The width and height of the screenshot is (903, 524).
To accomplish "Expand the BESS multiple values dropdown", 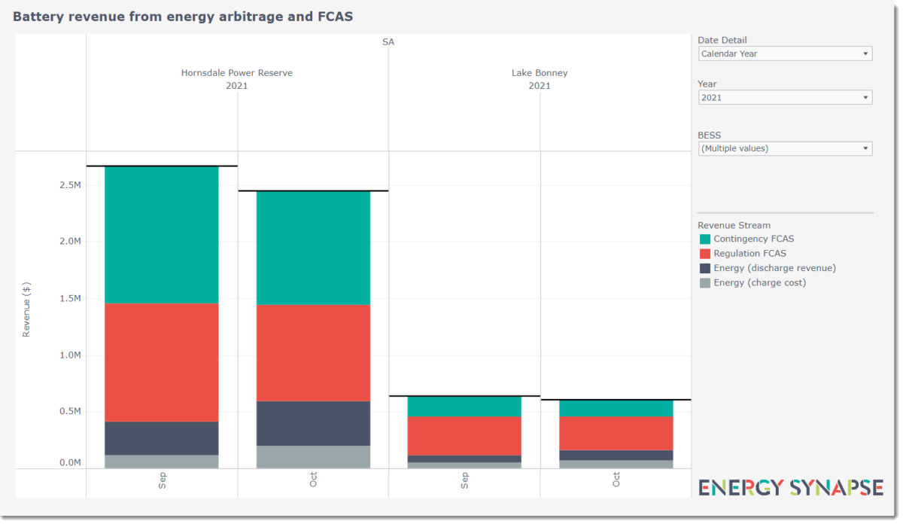I will [x=784, y=148].
